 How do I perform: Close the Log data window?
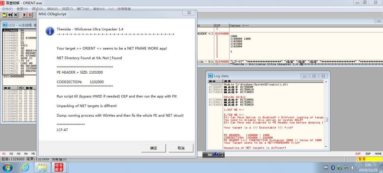(323, 76)
